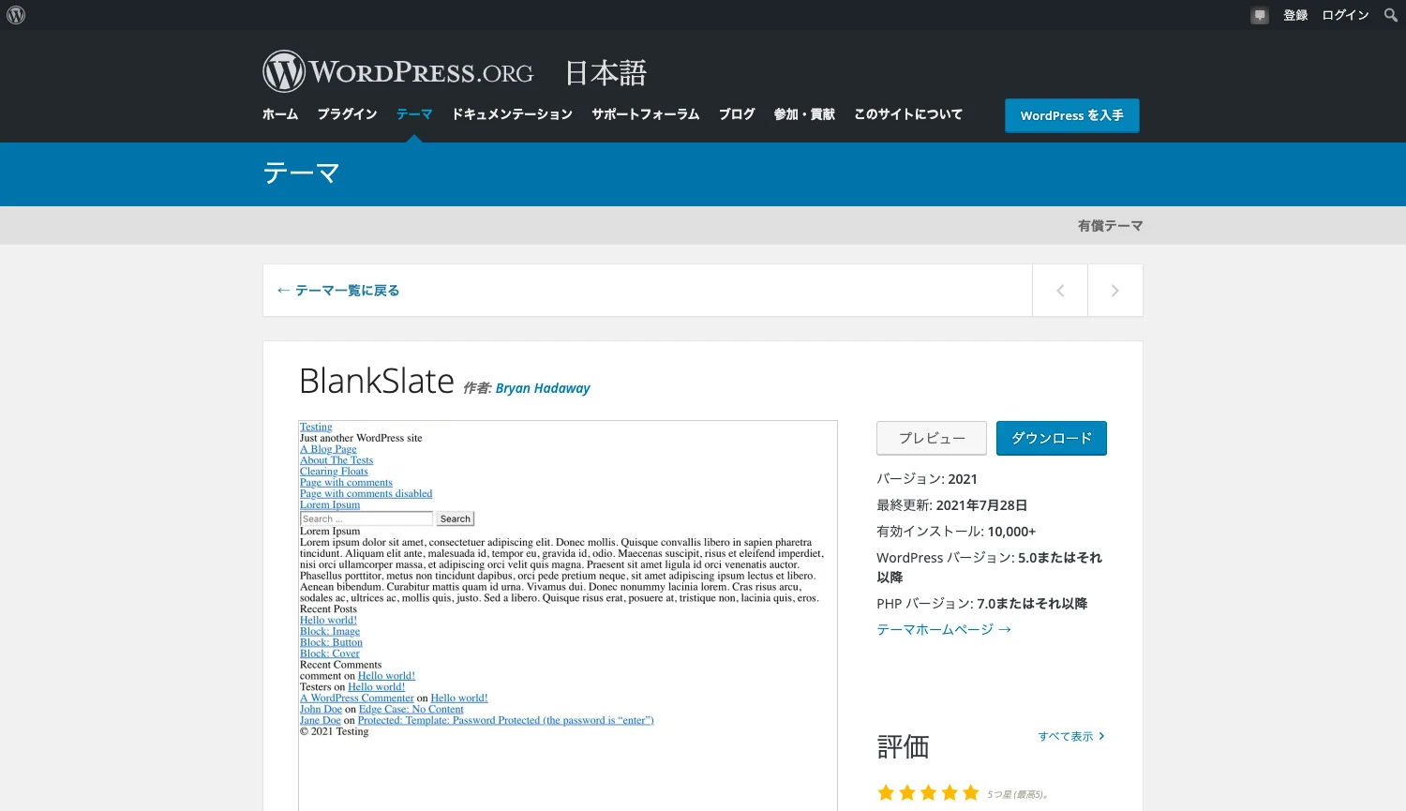Image resolution: width=1406 pixels, height=811 pixels.
Task: Open author Bryan Hadaway link
Action: [543, 388]
